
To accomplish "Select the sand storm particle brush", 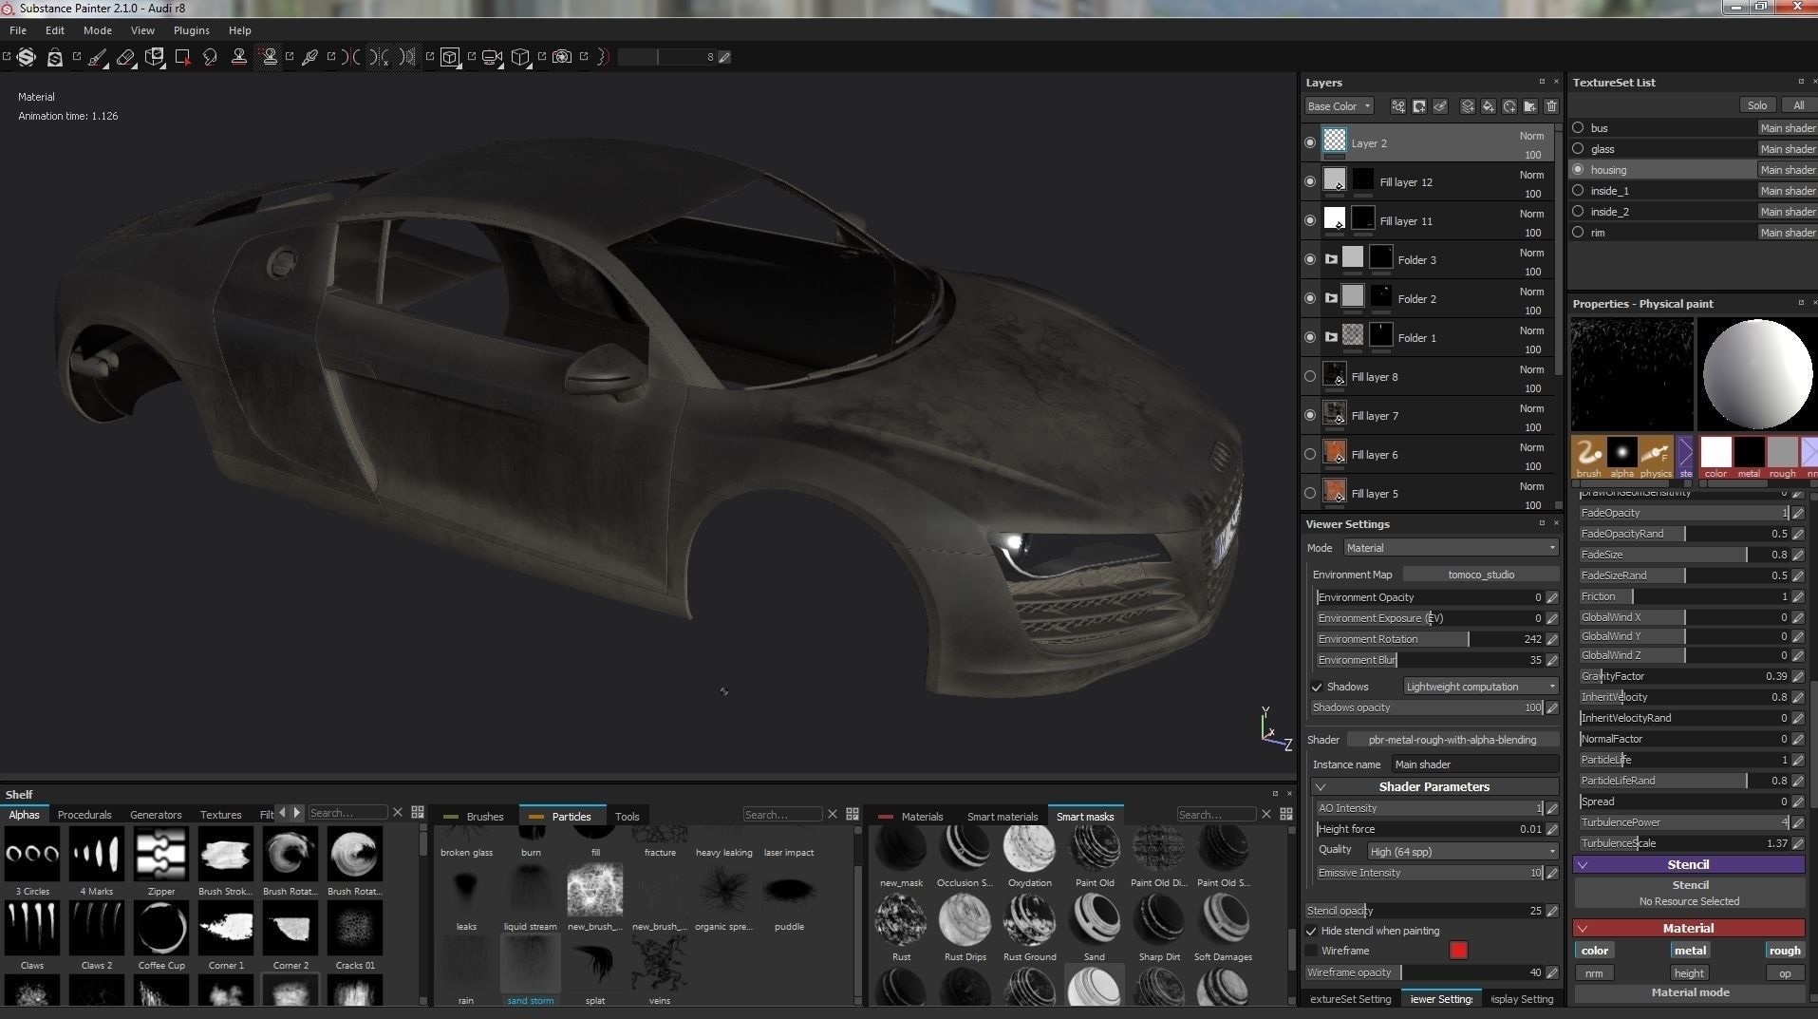I will click(531, 963).
